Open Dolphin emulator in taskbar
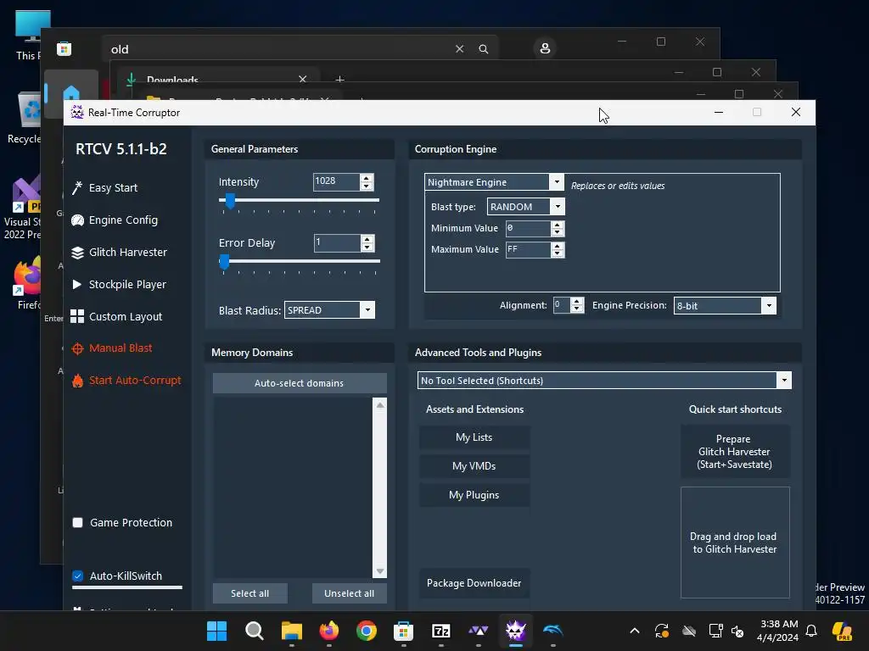 [x=552, y=631]
